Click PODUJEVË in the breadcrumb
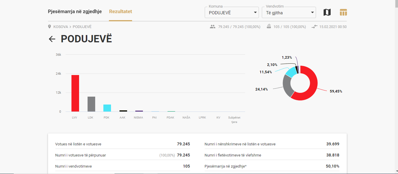 click(82, 27)
